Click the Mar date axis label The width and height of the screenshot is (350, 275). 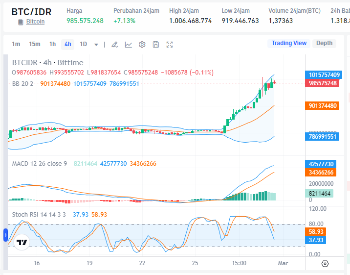coord(283,263)
